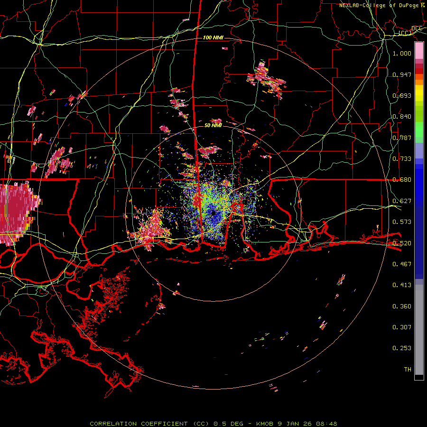
Task: Select the 0.893 scale value
Action: [x=402, y=95]
